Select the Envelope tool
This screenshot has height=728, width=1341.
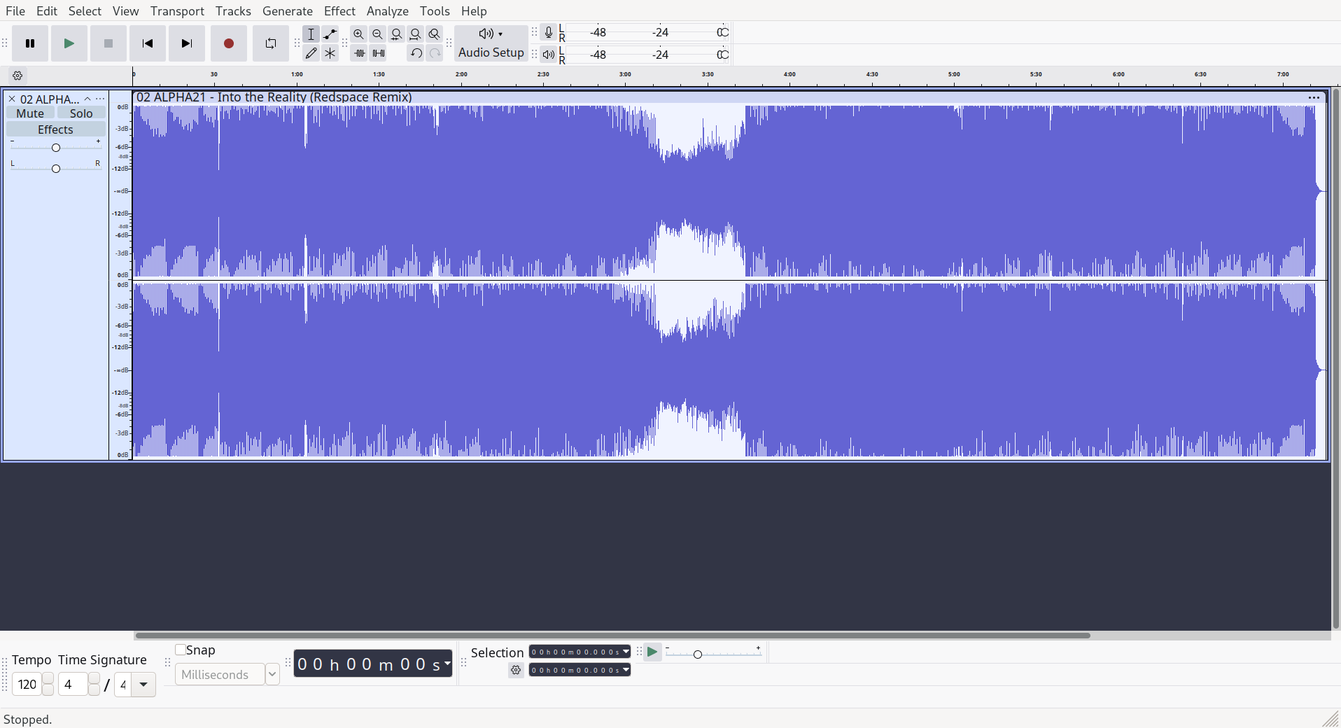coord(330,34)
